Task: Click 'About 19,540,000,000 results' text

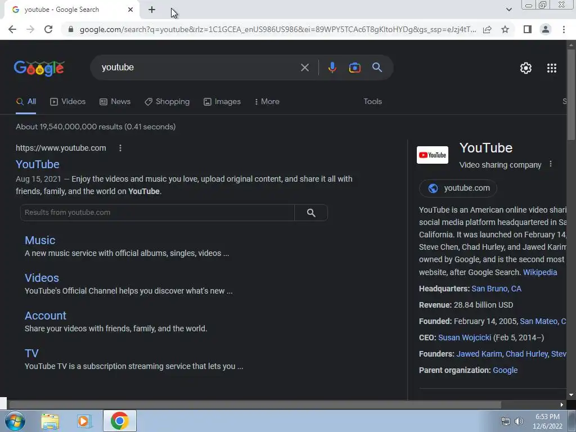Action: (96, 127)
